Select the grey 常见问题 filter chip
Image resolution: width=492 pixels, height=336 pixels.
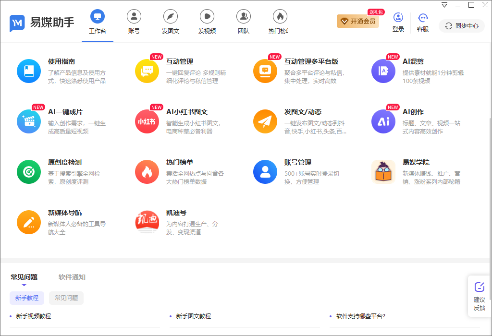coord(66,298)
